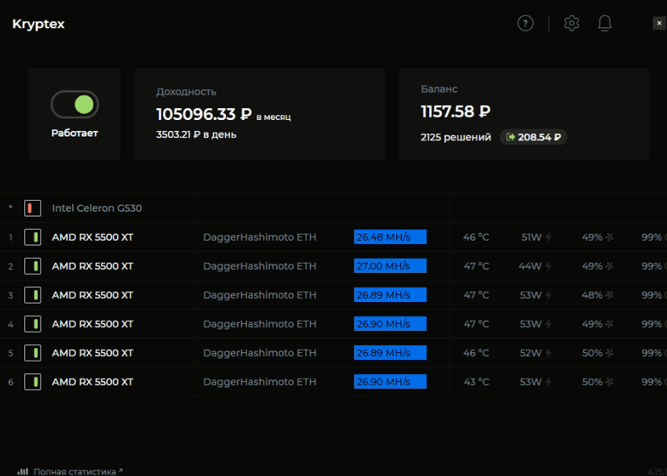The width and height of the screenshot is (667, 476).
Task: Select the 27.00 MH/s hashrate bar
Action: (x=390, y=267)
